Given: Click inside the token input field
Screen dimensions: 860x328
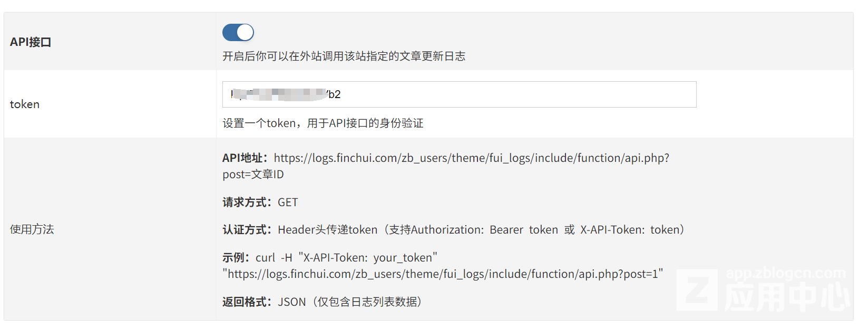Looking at the screenshot, I should (459, 94).
